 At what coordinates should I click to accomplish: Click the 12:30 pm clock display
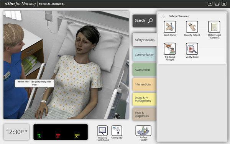point(16,132)
